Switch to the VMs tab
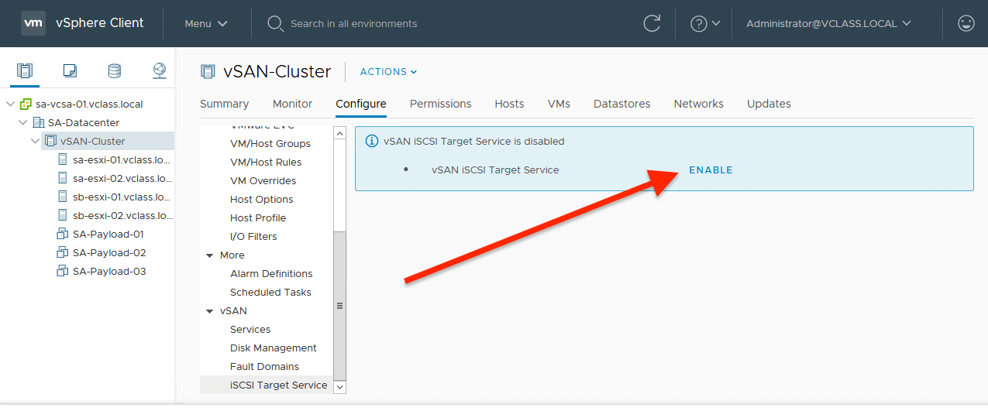This screenshot has height=411, width=988. coord(559,104)
